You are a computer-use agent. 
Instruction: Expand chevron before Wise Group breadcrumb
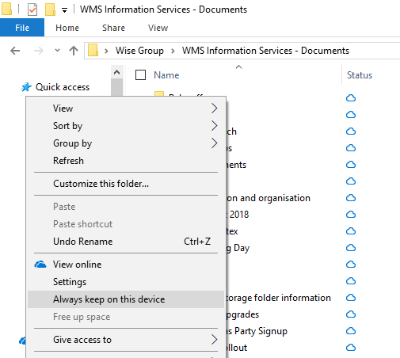pyautogui.click(x=106, y=51)
